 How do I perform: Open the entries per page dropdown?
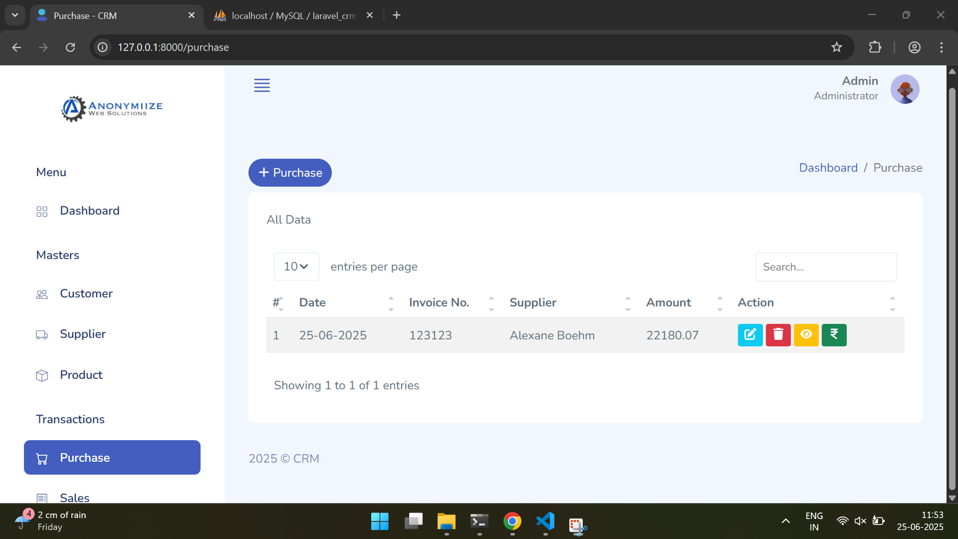click(x=296, y=267)
